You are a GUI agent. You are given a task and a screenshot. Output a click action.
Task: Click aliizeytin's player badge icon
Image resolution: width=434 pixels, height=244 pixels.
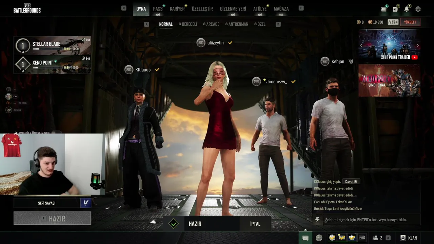tap(201, 43)
